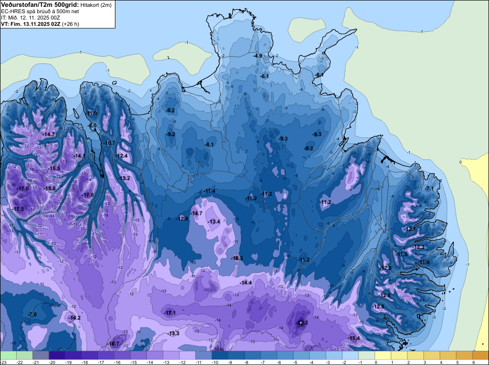The height and width of the screenshot is (365, 489).
Task: Select the light blue legend swatch above -2
Action: point(350,355)
